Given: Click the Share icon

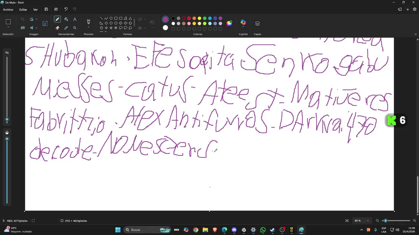Looking at the screenshot, I should tap(56, 9).
